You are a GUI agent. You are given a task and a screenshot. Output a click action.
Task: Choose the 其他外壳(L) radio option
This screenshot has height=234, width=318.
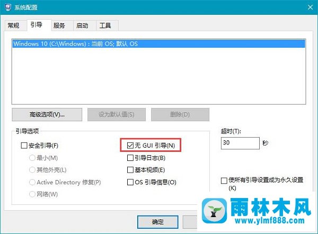(x=32, y=170)
